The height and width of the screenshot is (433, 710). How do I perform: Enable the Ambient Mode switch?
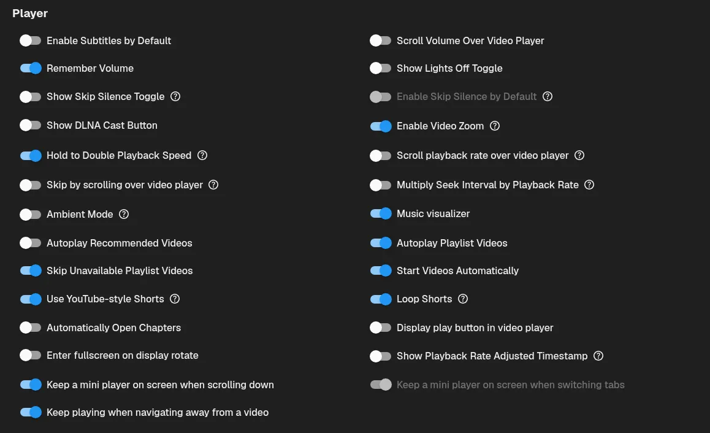30,215
